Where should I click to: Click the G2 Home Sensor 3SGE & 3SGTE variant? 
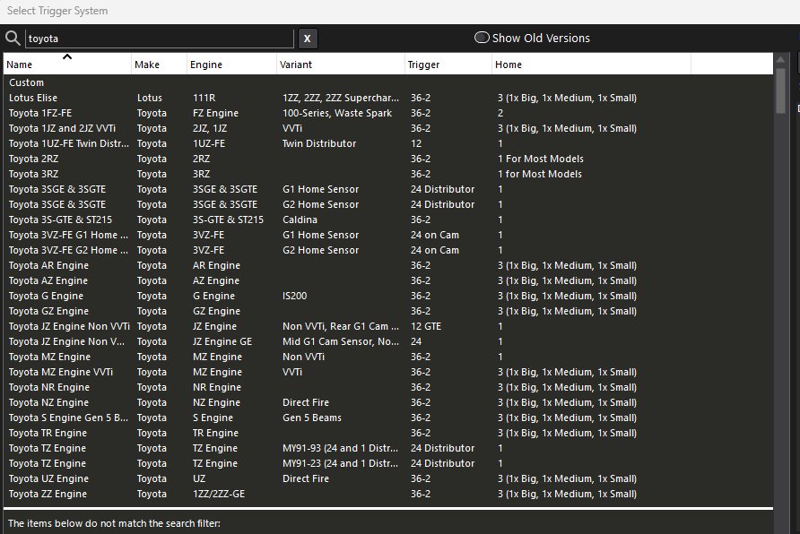pyautogui.click(x=320, y=204)
